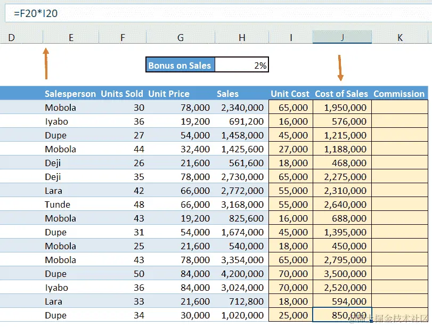Select Cost of Sales cell 468,000
The image size is (432, 327).
[342, 162]
